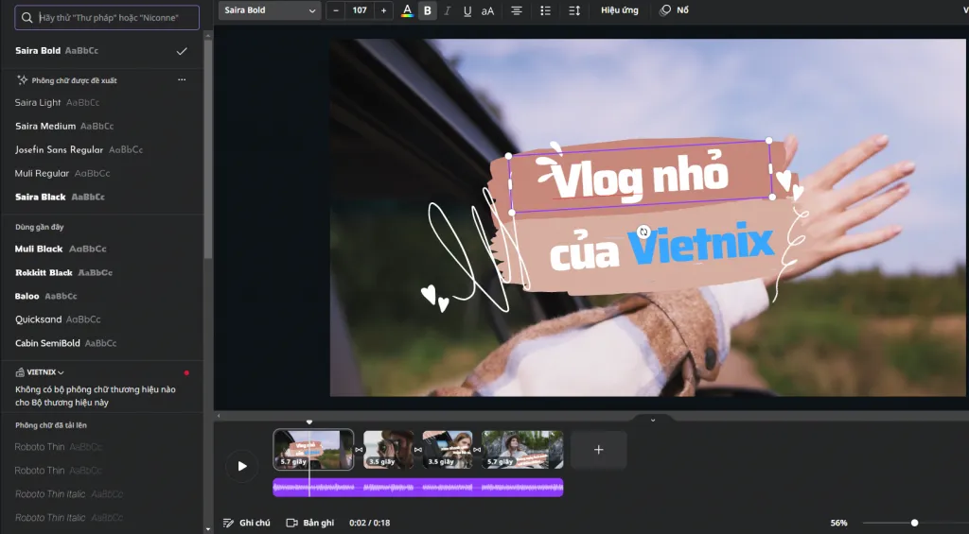Select Saira Bold font entry
Viewport: 969px width, 534px height.
tap(102, 51)
